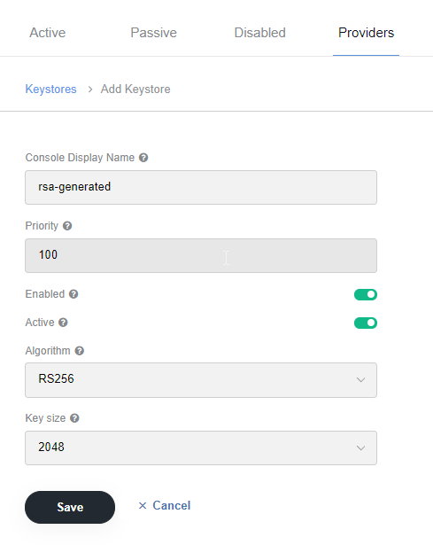Toggle the Enabled switch off
This screenshot has width=433, height=545.
pos(366,294)
